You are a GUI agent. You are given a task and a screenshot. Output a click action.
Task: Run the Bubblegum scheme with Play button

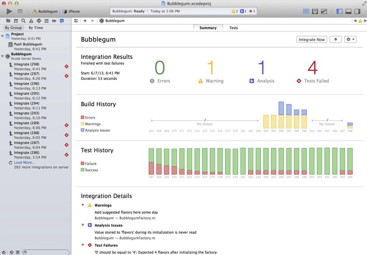click(x=9, y=11)
